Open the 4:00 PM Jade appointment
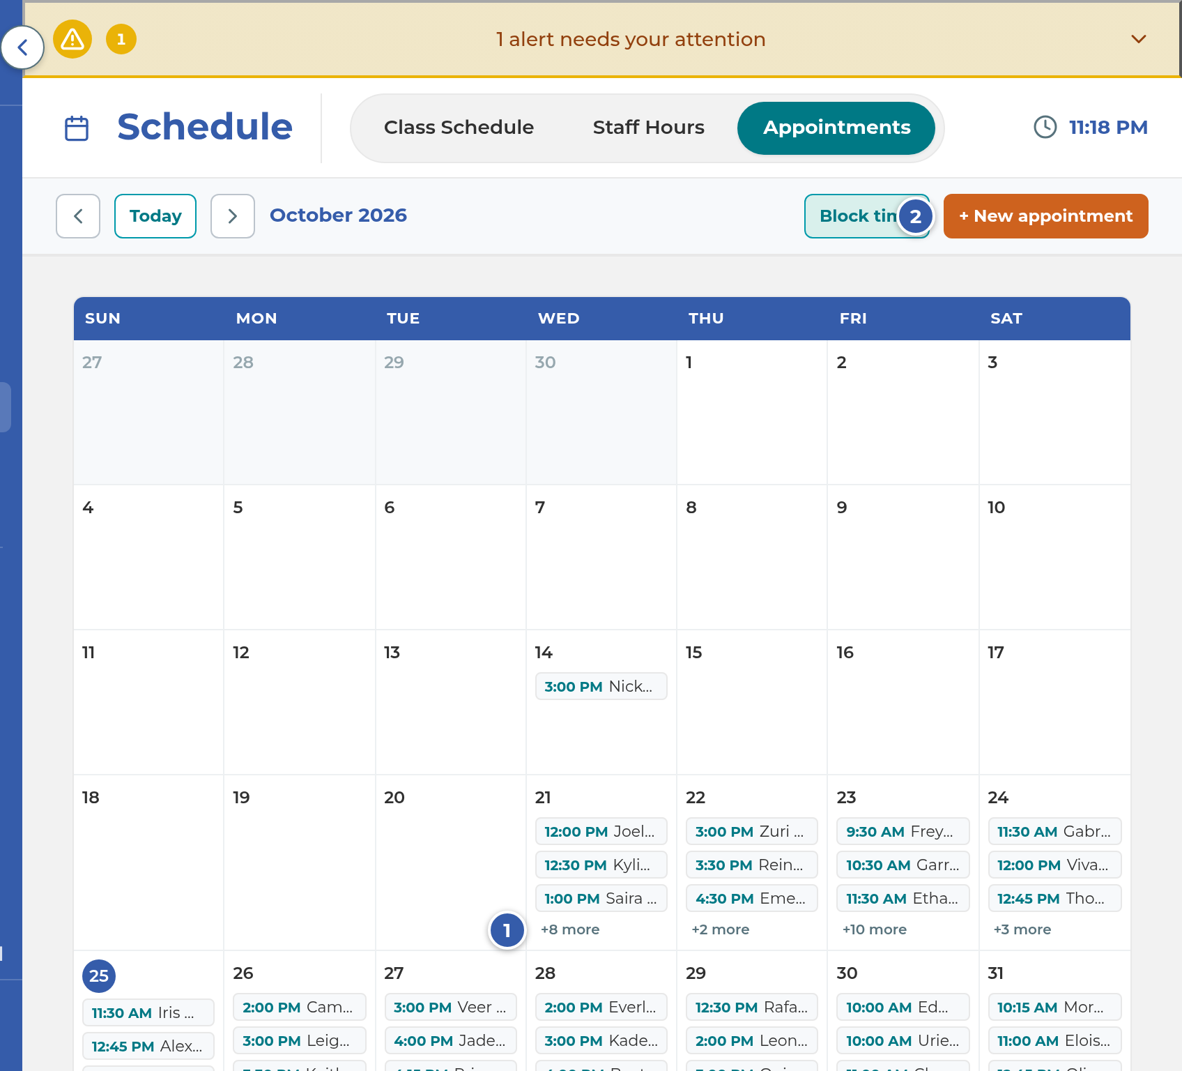 tap(450, 1040)
